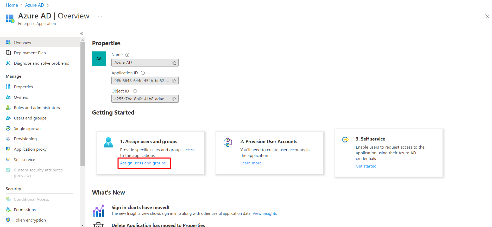
Task: Close the Azure AD overview blade
Action: 487,16
